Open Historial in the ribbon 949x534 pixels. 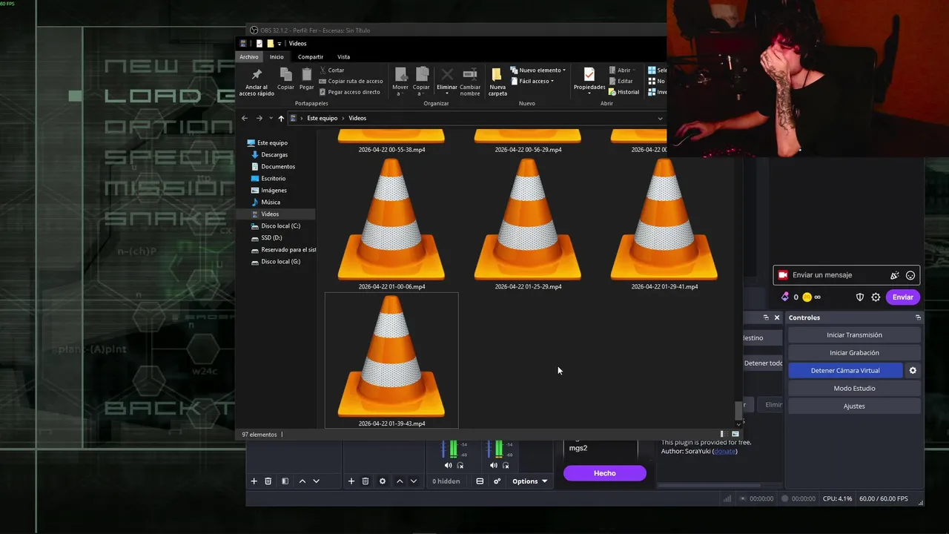click(624, 92)
